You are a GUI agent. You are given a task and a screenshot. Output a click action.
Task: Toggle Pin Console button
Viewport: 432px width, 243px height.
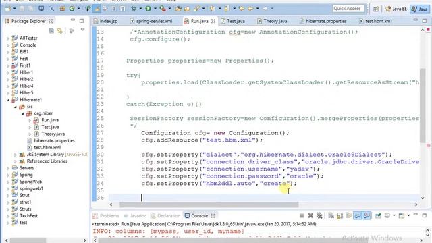378,215
